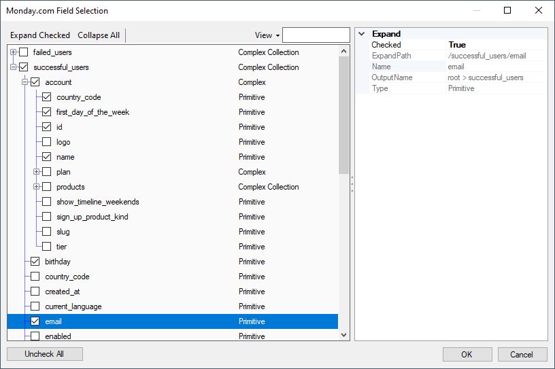Click the /successful_users/email path value
This screenshot has width=555, height=369.
tap(487, 56)
